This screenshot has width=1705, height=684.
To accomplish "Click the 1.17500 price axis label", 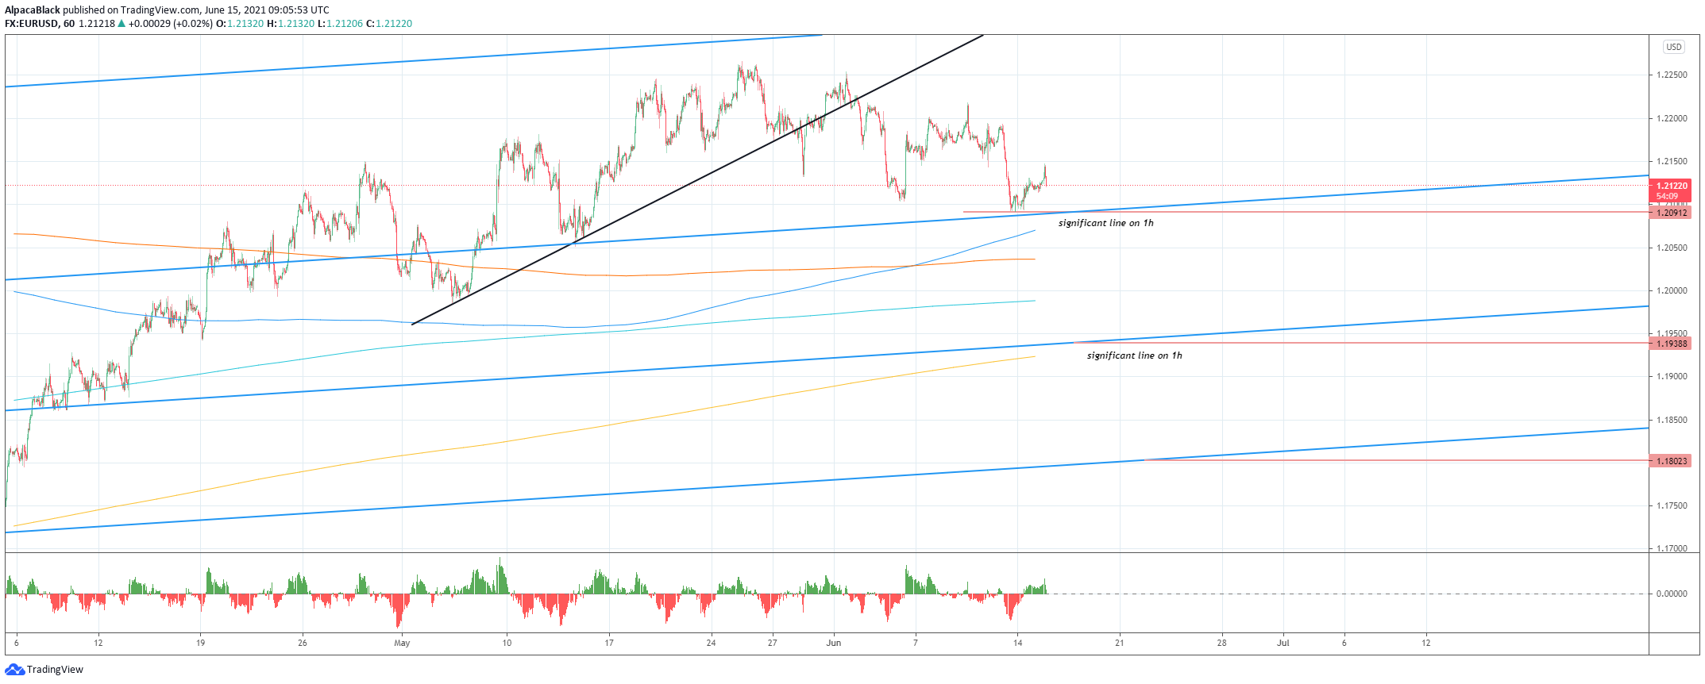I will click(x=1672, y=505).
